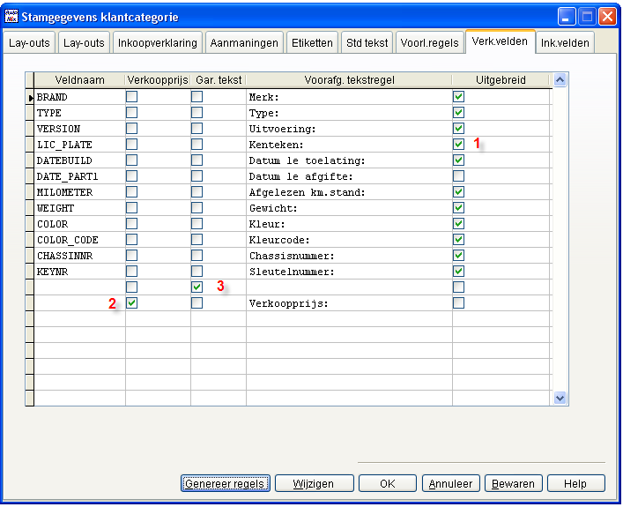623x507 pixels.
Task: Click the 'Afgelezen km.stand:' text cell
Action: 349,192
